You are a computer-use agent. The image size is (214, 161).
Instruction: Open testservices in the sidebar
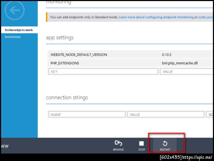tap(13, 37)
